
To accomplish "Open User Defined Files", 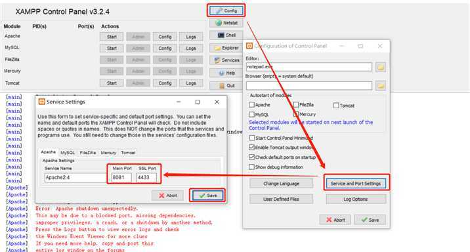I will pos(281,199).
